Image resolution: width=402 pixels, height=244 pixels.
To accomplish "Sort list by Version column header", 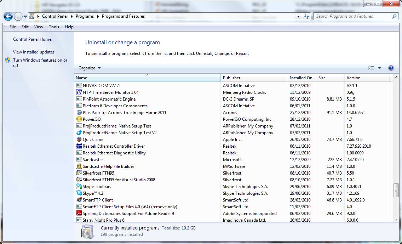I will click(367, 78).
